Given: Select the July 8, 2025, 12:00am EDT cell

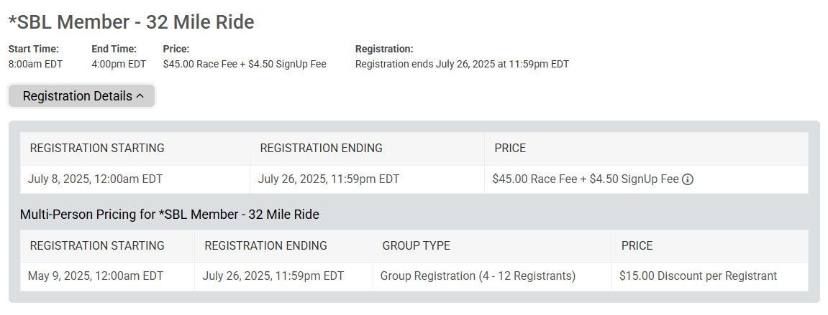Looking at the screenshot, I should 95,179.
